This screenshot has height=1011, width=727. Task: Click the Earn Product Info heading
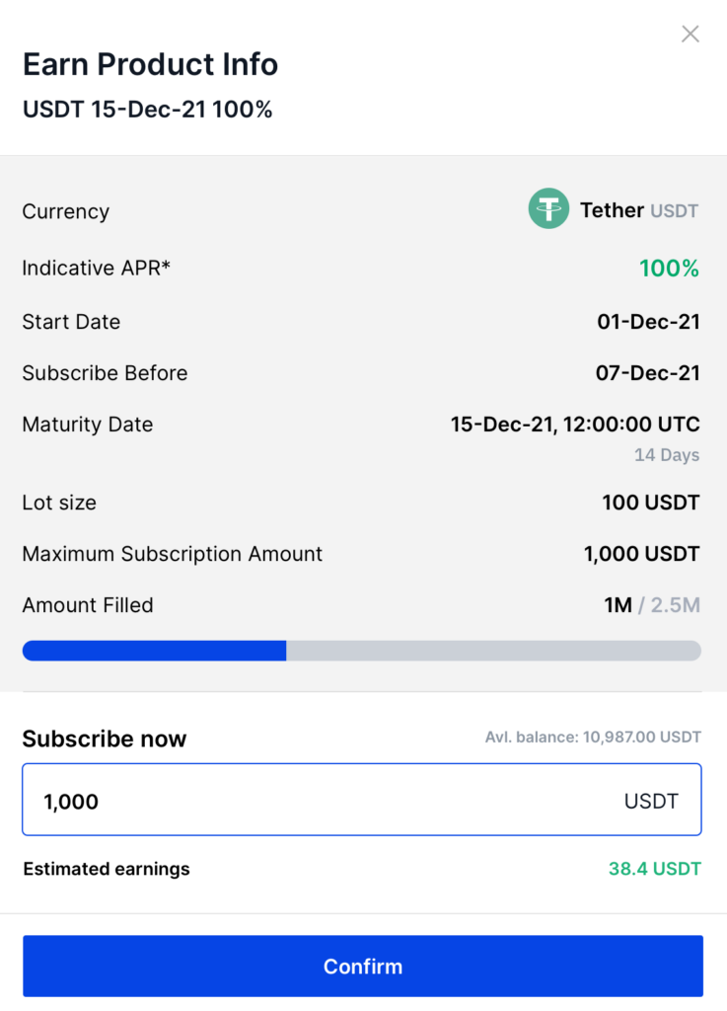pos(150,64)
